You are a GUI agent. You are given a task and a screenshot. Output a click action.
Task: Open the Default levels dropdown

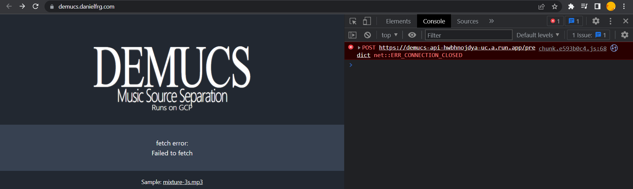click(538, 35)
